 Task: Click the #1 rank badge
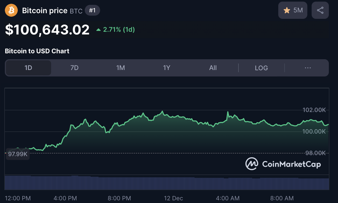coord(92,10)
